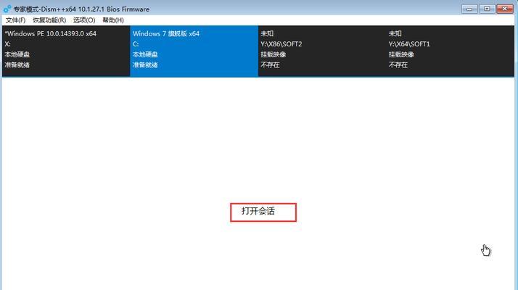Click 准备就绪 status under Windows PE
This screenshot has width=518, height=290.
coord(17,65)
